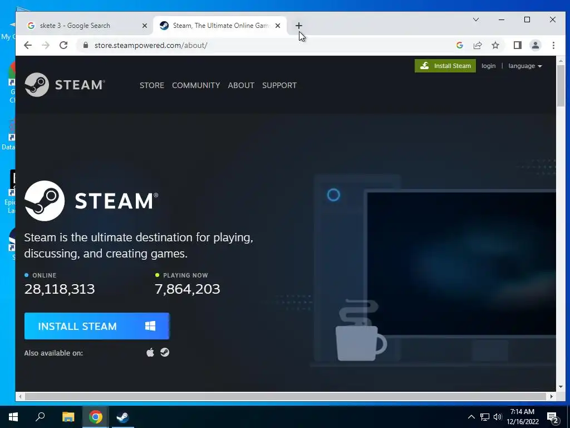This screenshot has height=428, width=570.
Task: Click the PLAYING NOW label
Action: 185,275
